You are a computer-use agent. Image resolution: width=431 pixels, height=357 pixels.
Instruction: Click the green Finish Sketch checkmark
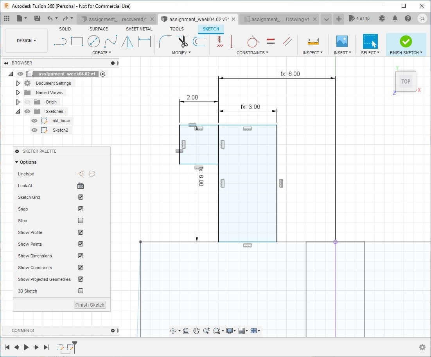(406, 41)
